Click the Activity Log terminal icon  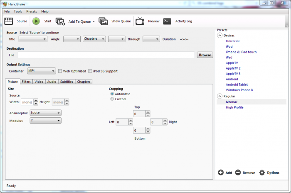[x=167, y=21]
